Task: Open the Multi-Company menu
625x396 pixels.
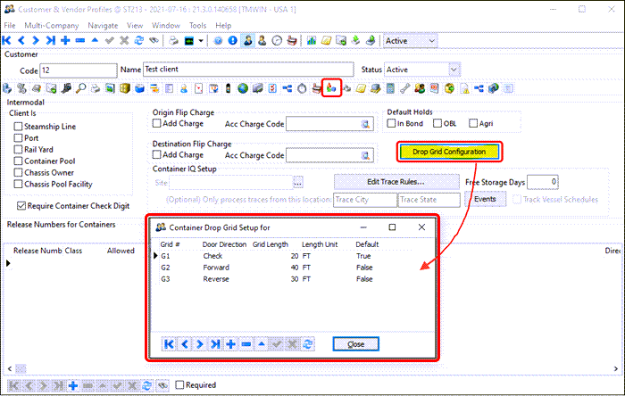Action: tap(53, 26)
